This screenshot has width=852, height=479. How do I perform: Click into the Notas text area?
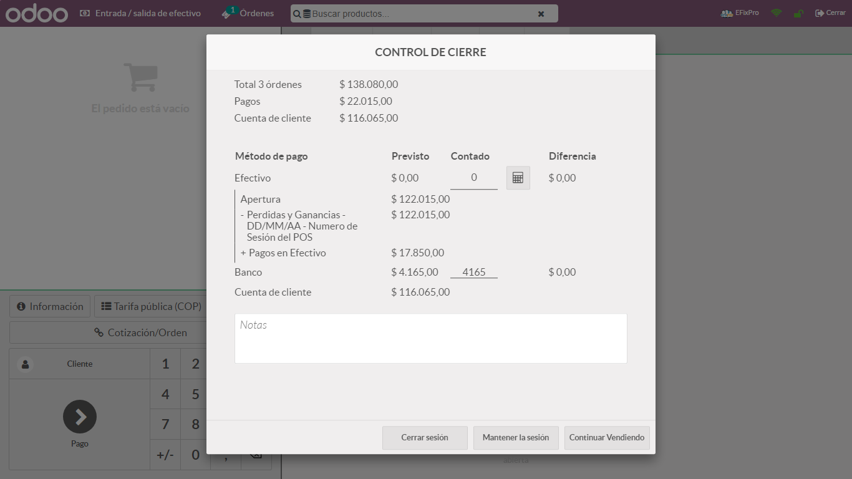tap(430, 339)
